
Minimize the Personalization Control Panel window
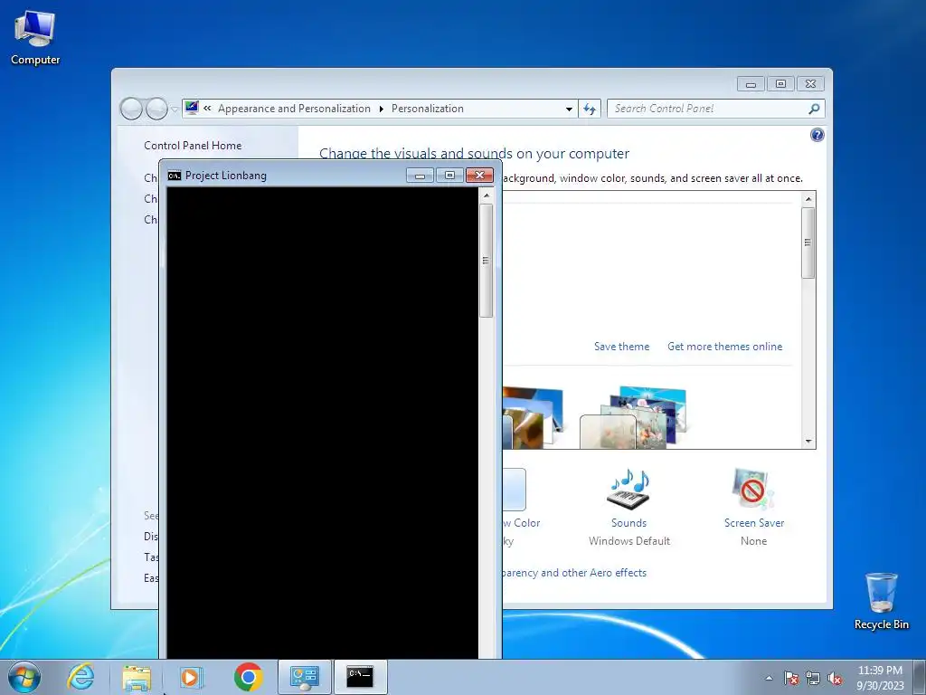751,84
